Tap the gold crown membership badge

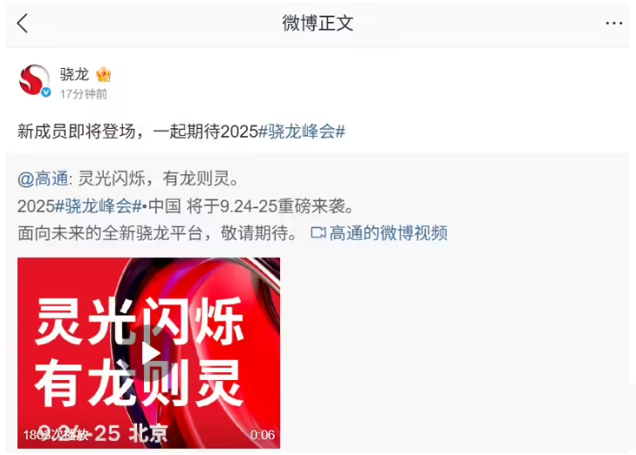[104, 74]
